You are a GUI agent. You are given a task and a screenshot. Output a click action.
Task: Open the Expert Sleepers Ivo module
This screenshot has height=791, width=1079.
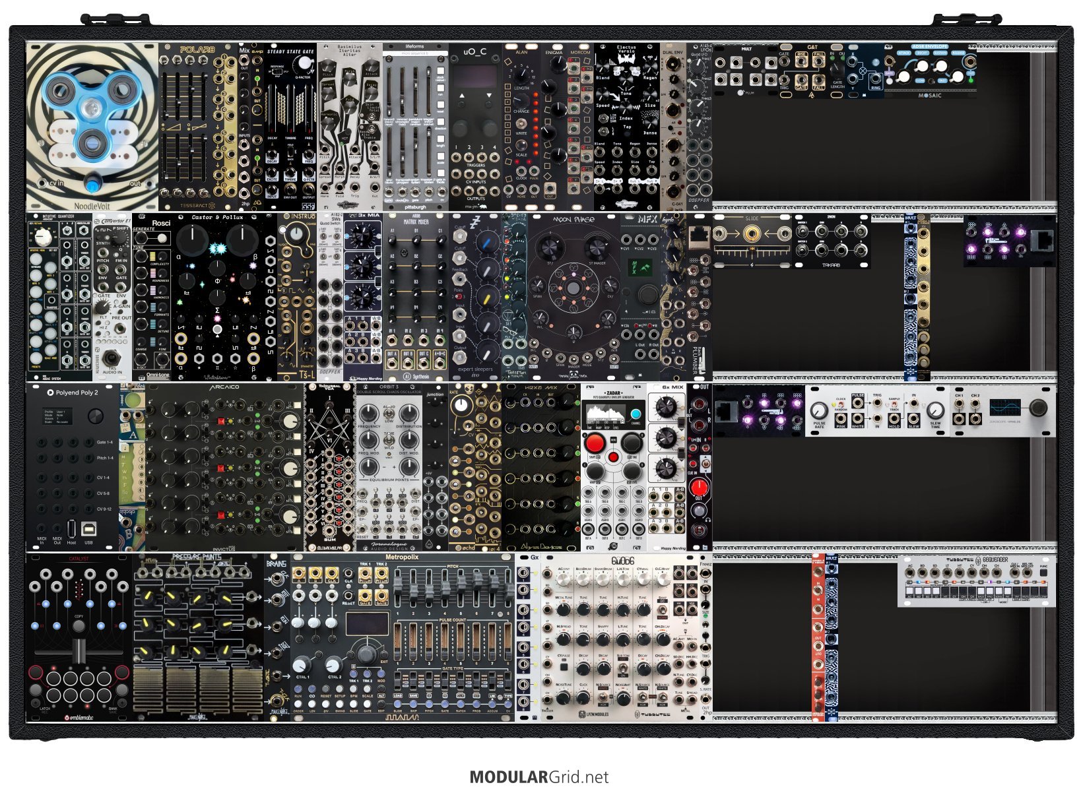tap(475, 296)
